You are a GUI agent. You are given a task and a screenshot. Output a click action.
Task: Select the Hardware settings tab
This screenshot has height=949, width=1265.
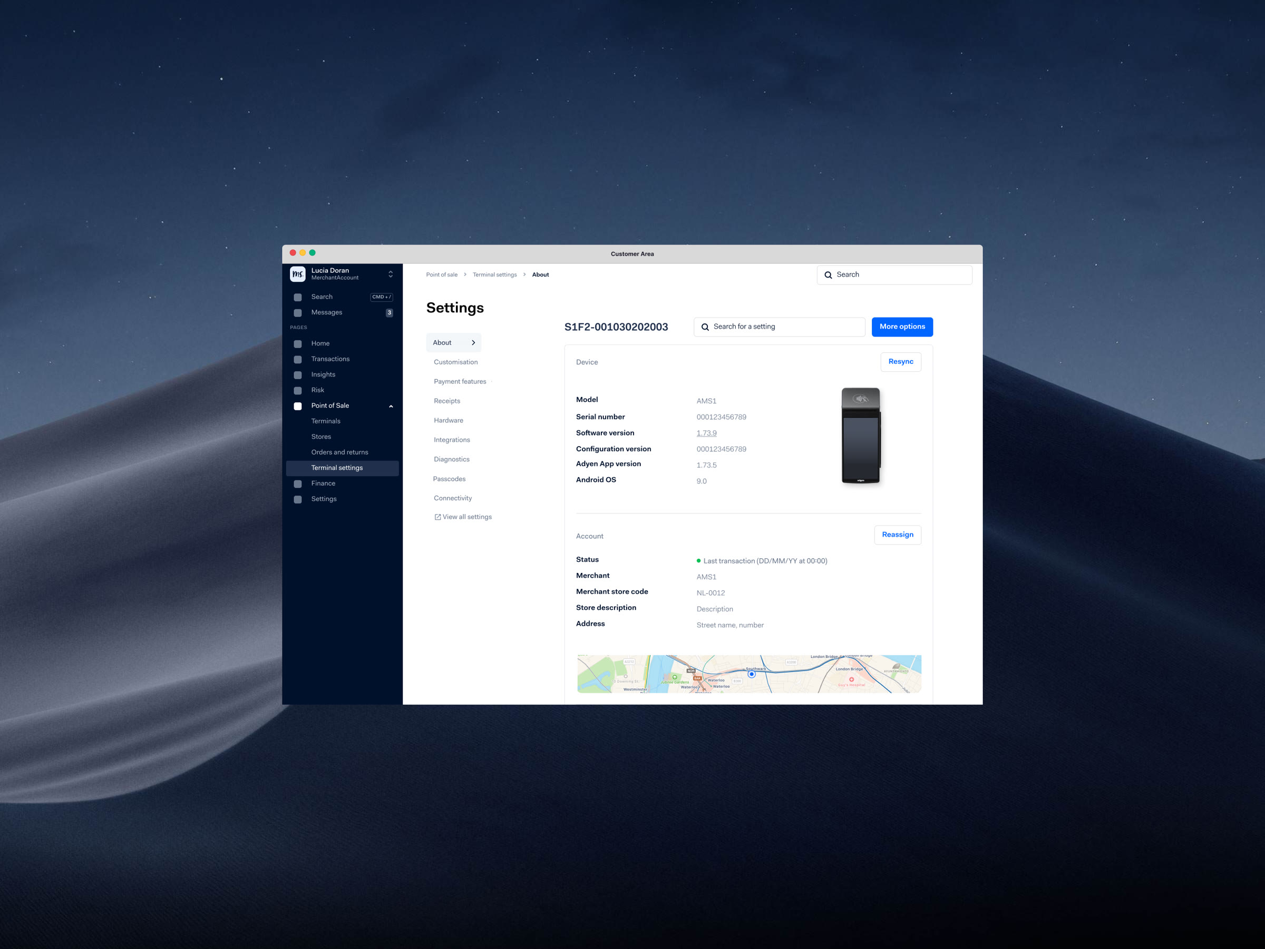pyautogui.click(x=449, y=420)
